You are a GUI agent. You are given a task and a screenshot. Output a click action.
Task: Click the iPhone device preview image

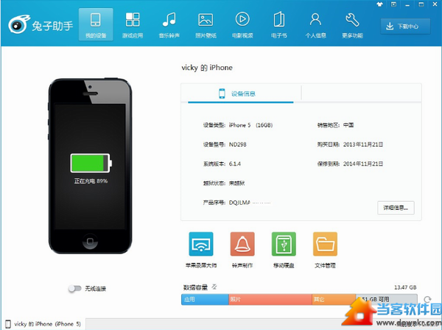(90, 166)
